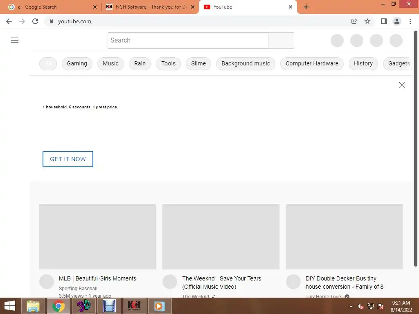This screenshot has height=314, width=419.
Task: Open the YouTube hamburger guide menu
Action: pos(15,40)
